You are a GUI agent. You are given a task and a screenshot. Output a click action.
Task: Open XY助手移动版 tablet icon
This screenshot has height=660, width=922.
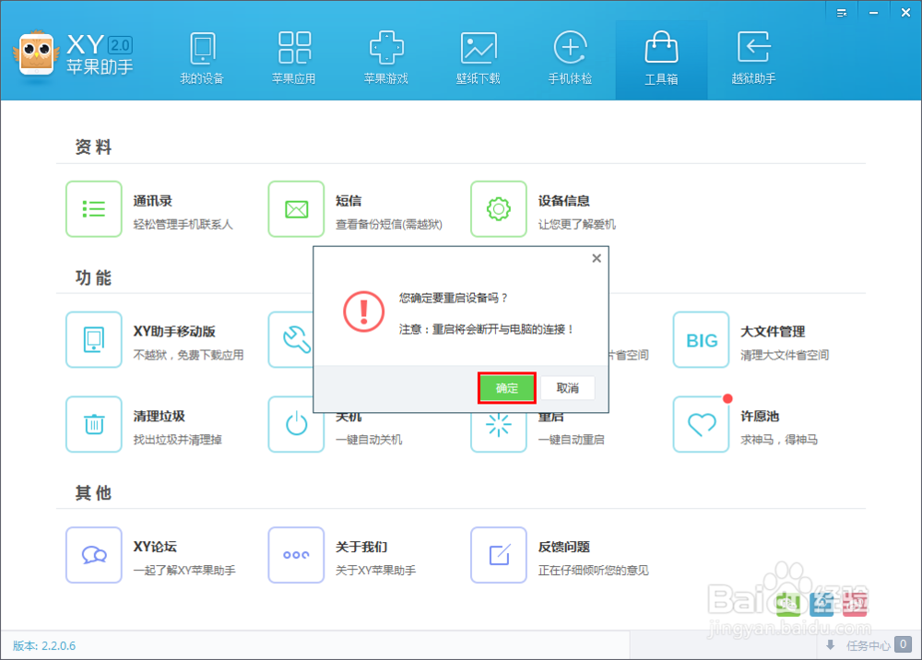click(x=94, y=339)
